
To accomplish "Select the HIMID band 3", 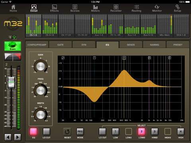I will pyautogui.click(x=154, y=132).
